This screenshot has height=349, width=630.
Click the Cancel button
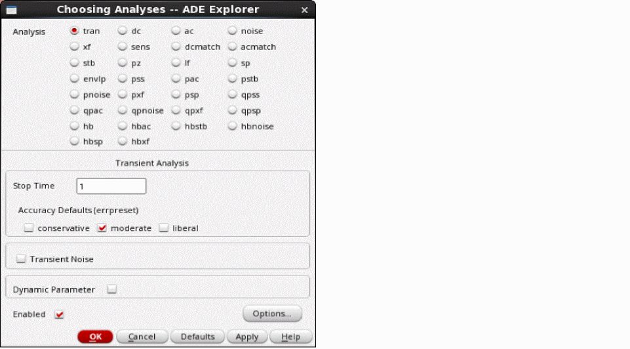[142, 337]
